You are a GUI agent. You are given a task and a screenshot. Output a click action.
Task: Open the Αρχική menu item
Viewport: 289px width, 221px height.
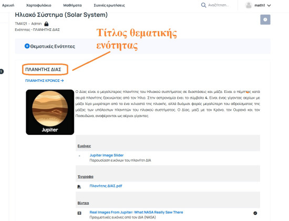point(8,5)
